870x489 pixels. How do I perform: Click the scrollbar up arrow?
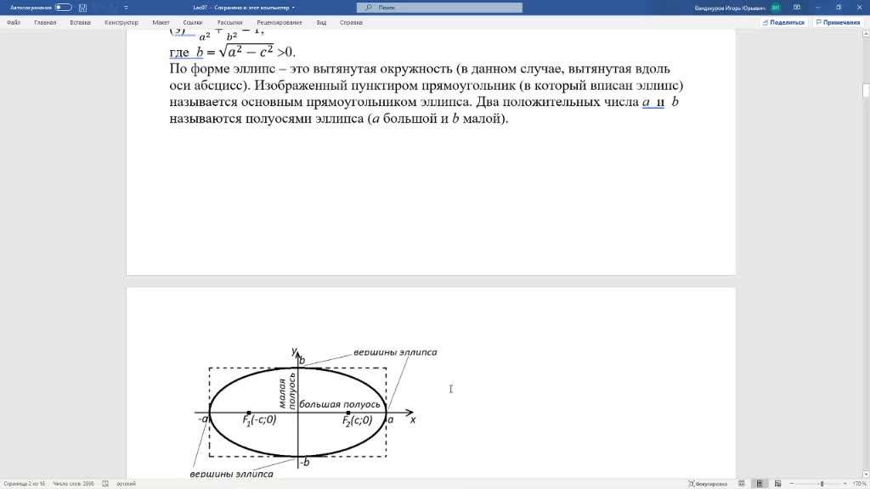(866, 34)
